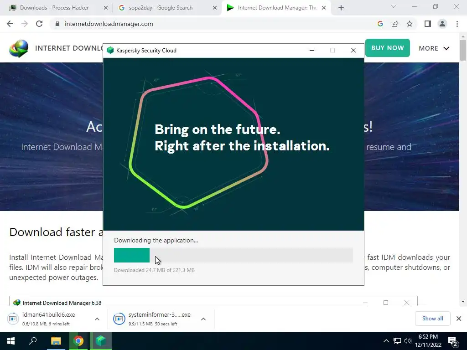Close the Process Hacker tab
This screenshot has width=467, height=350.
pos(105,8)
